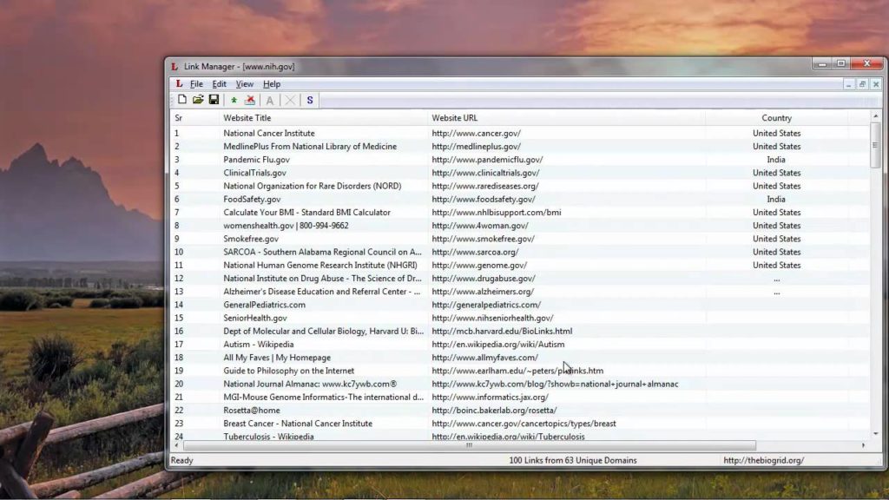Click the red L icon in menu bar
The height and width of the screenshot is (500, 889).
pos(179,84)
